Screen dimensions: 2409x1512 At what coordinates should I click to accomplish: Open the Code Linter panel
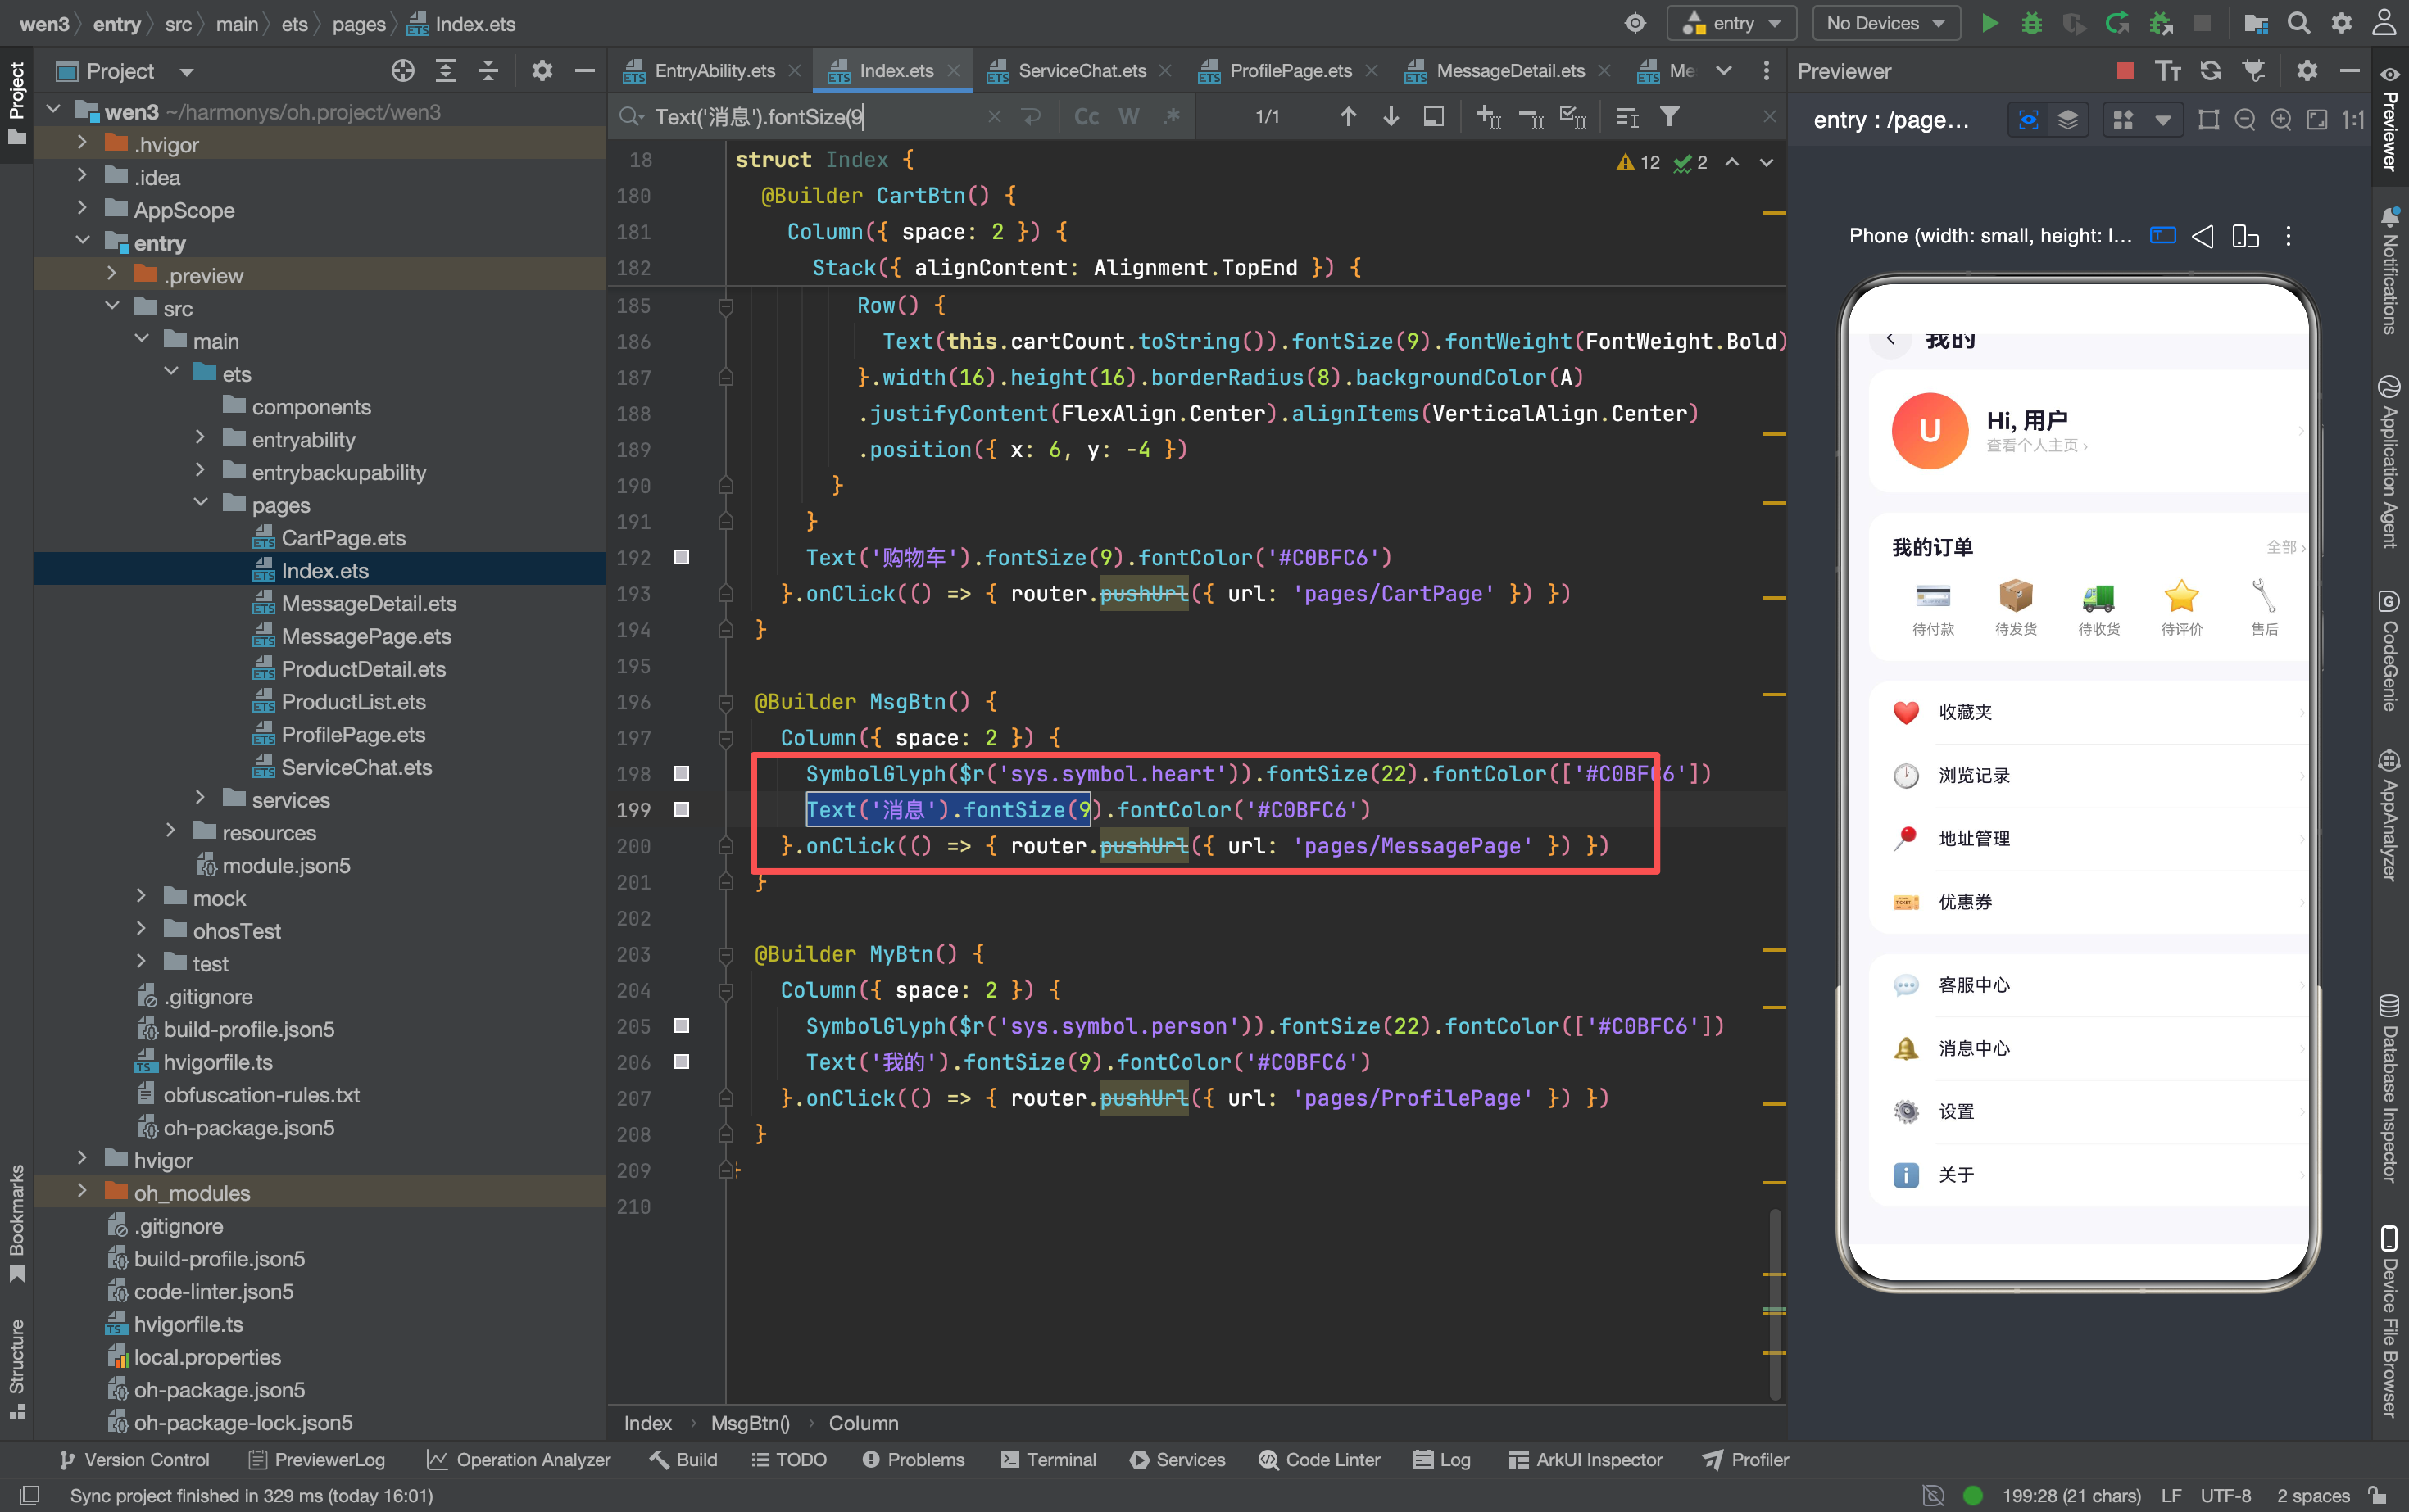pos(1319,1459)
